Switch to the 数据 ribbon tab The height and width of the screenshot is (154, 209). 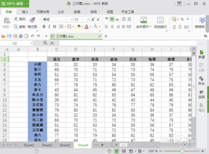tap(77, 12)
